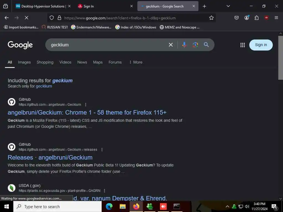Open the volume control in the tray
The height and width of the screenshot is (212, 283).
(247, 206)
